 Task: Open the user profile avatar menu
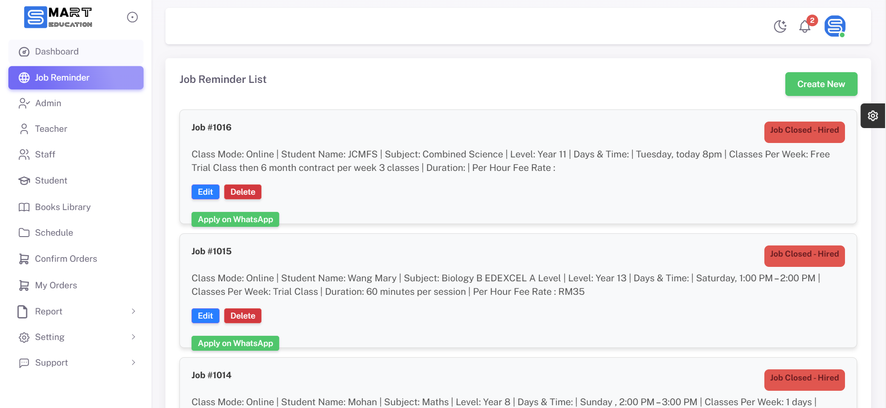click(835, 26)
